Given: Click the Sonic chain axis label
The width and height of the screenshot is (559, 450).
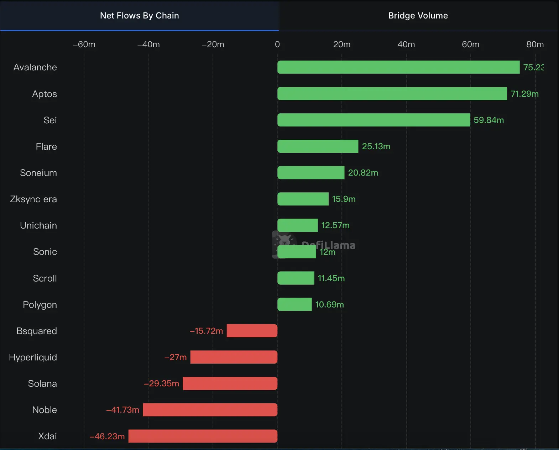Looking at the screenshot, I should click(45, 252).
